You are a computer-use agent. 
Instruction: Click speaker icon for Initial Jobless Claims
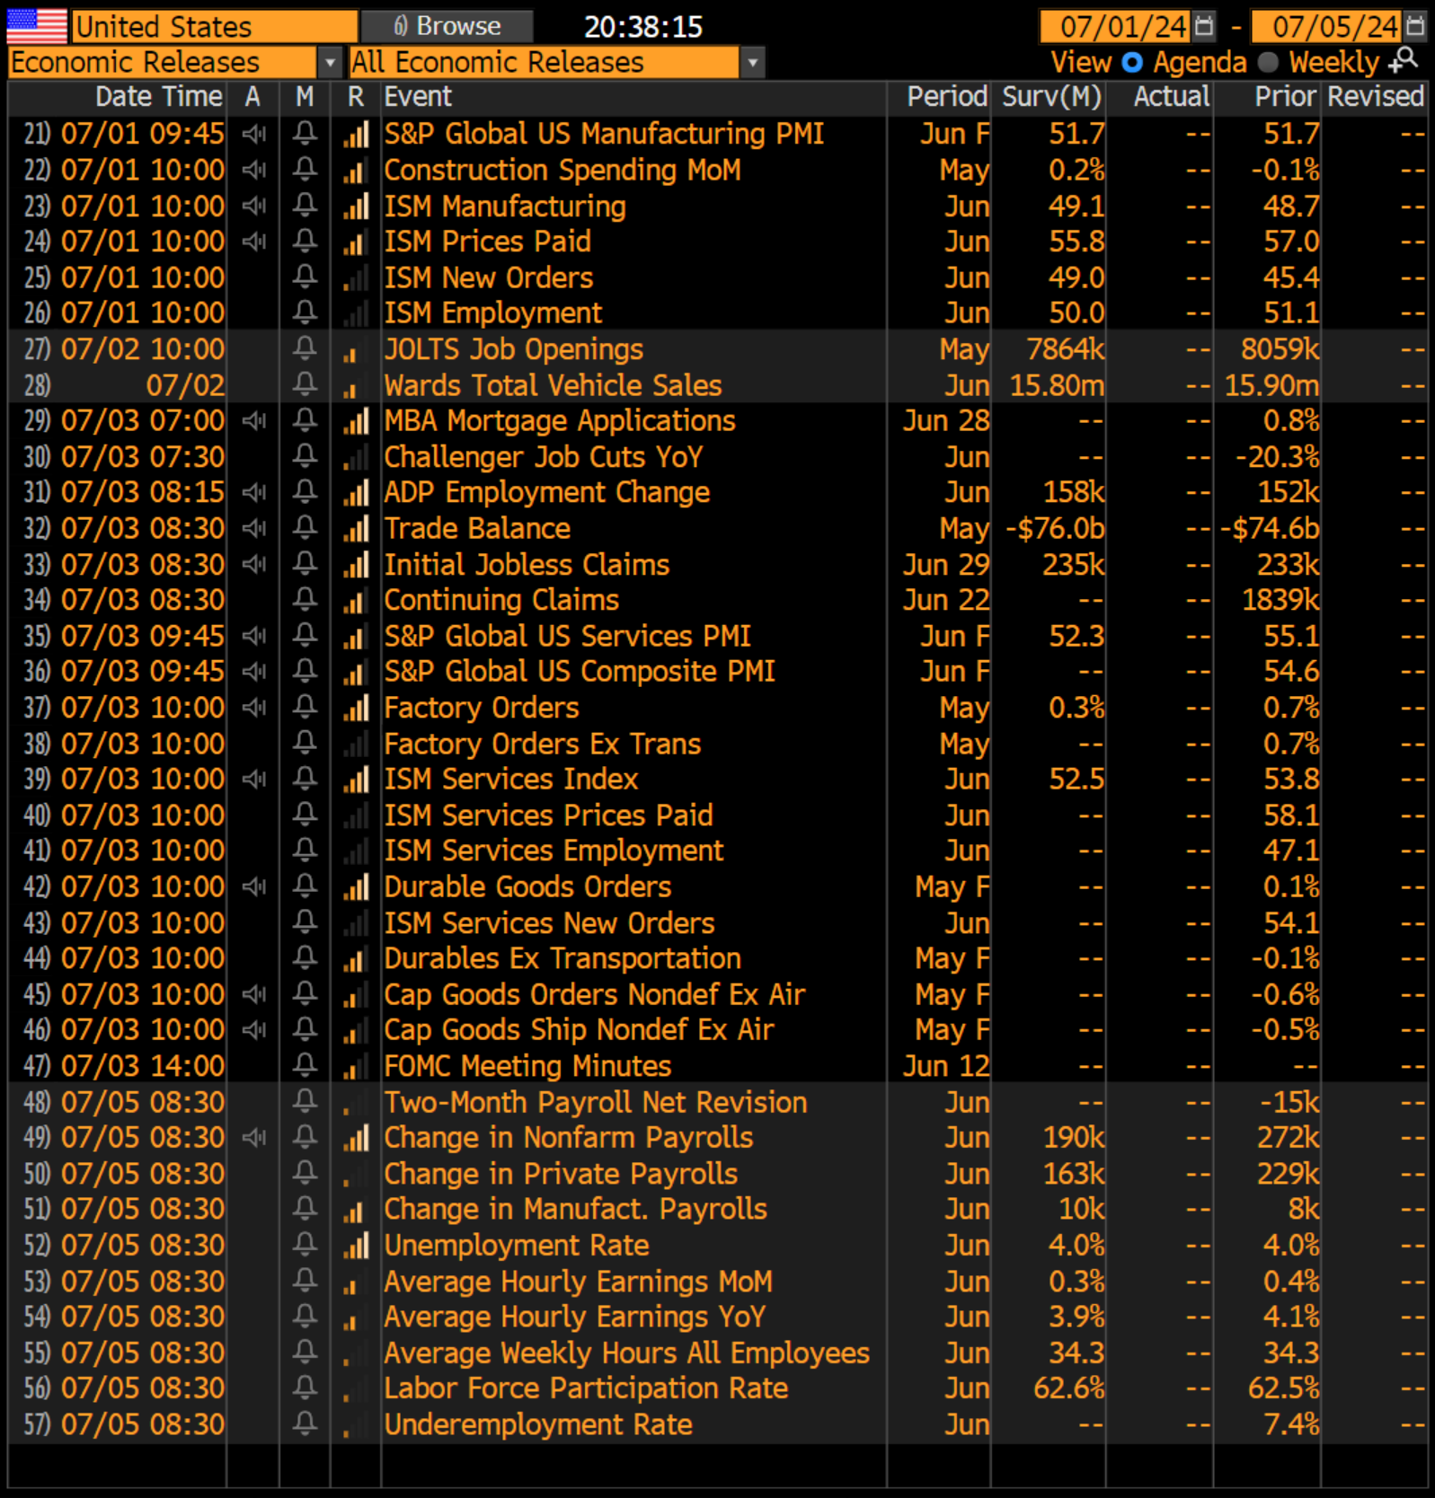254,564
